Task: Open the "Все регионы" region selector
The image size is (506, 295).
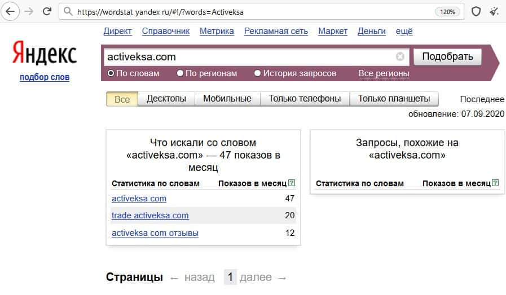Action: pyautogui.click(x=384, y=73)
